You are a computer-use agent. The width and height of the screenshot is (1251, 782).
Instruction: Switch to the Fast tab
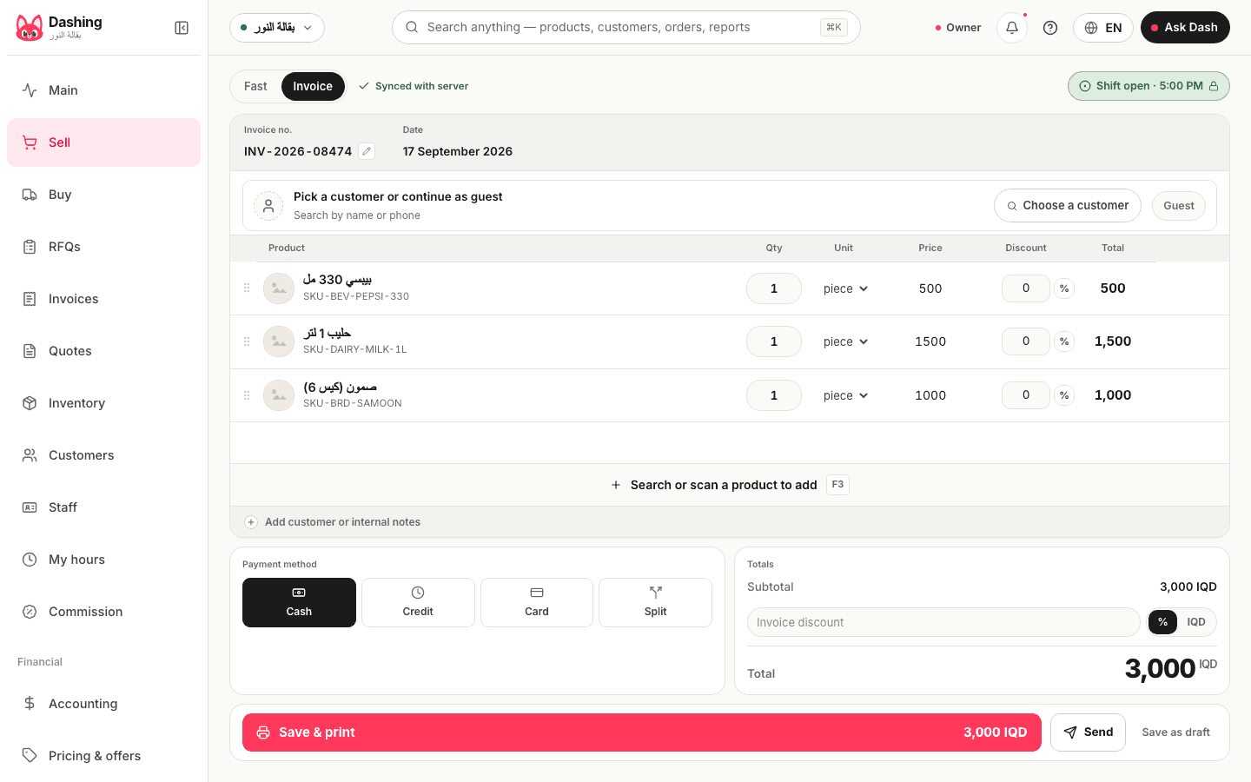click(x=255, y=86)
